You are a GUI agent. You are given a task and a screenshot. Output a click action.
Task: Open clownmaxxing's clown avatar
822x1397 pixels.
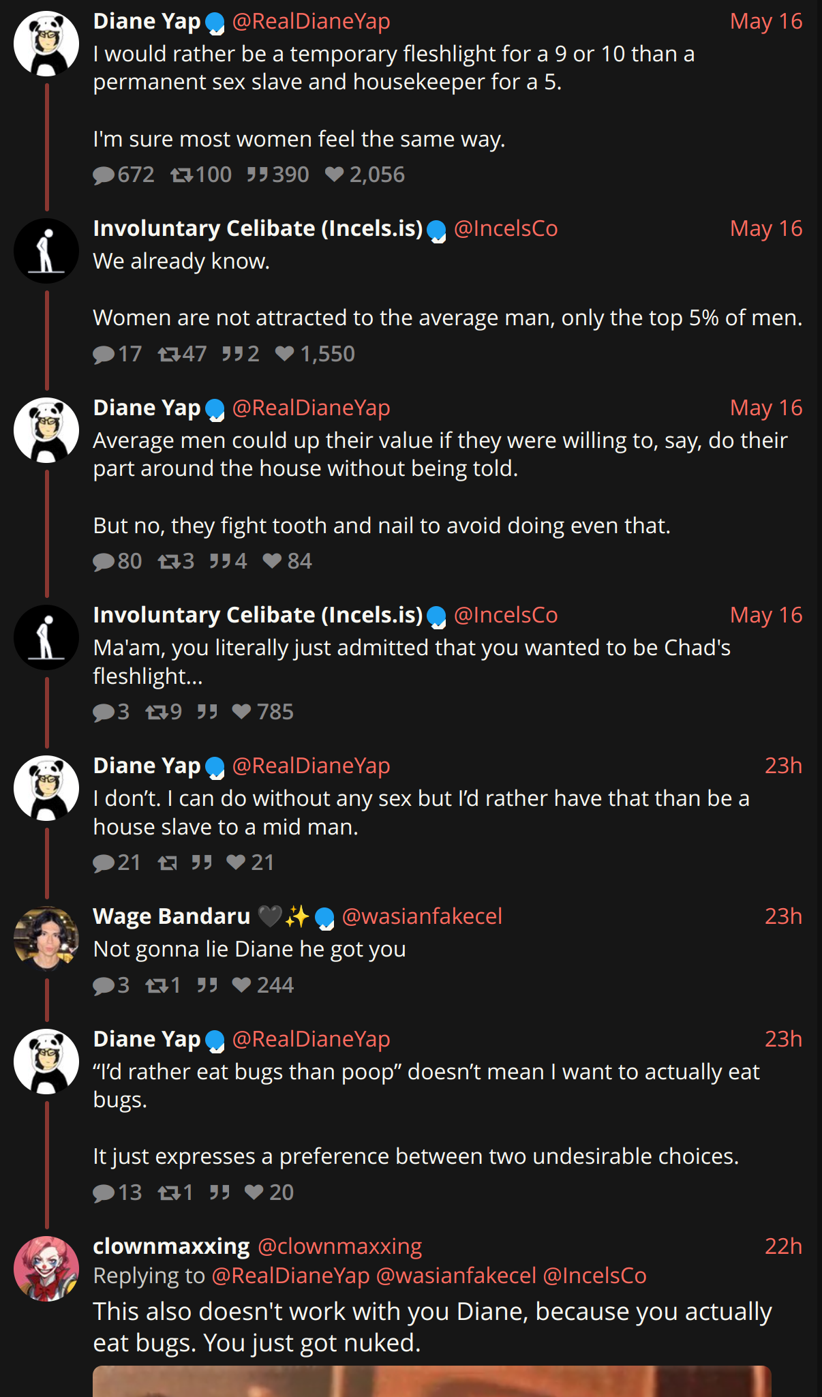[x=46, y=1268]
